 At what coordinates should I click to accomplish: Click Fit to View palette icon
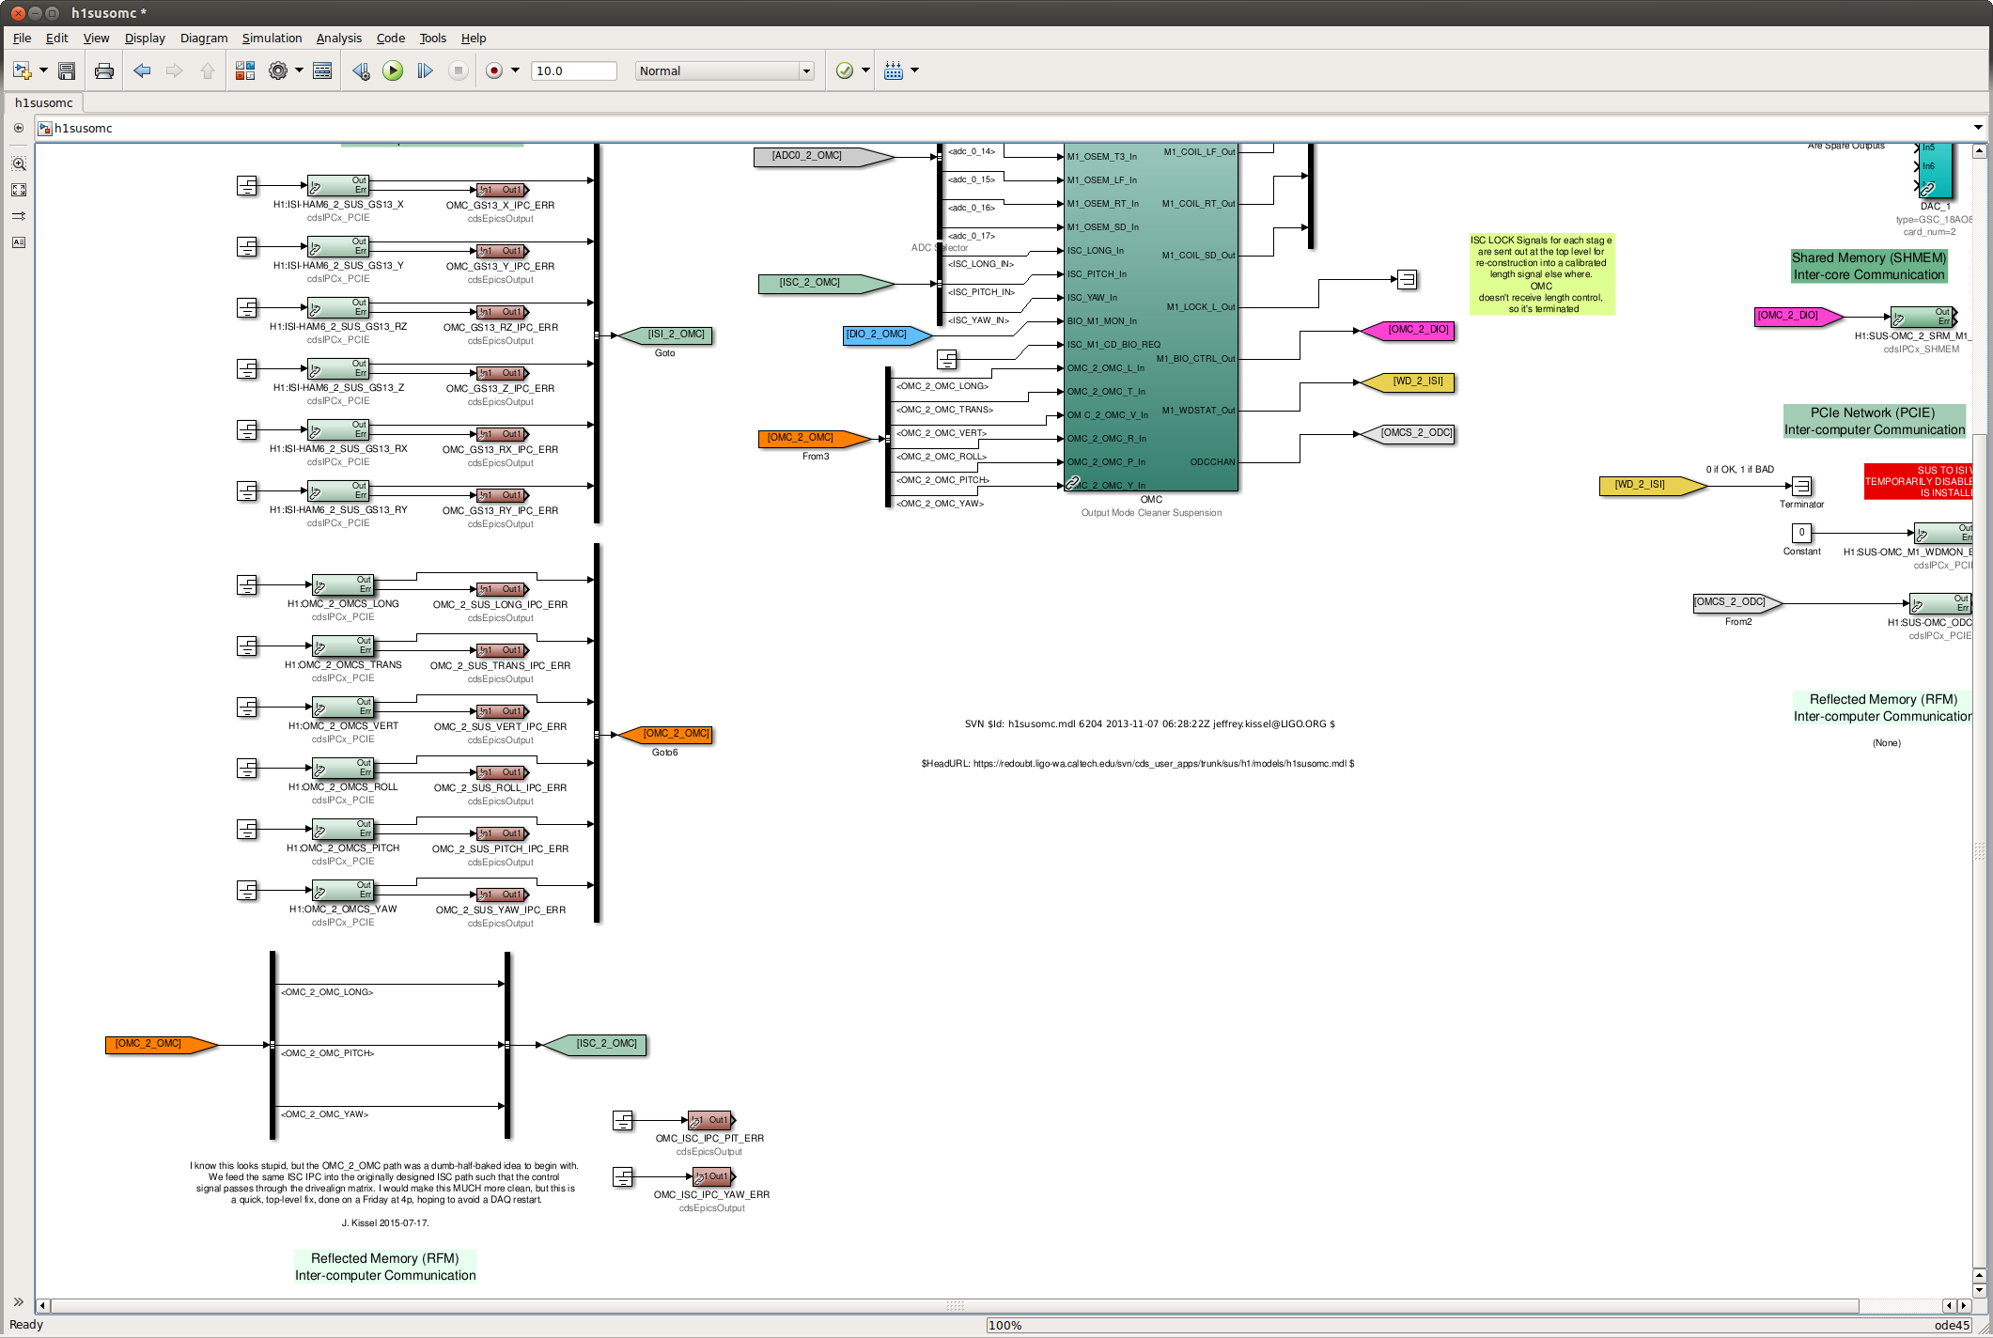pos(19,190)
